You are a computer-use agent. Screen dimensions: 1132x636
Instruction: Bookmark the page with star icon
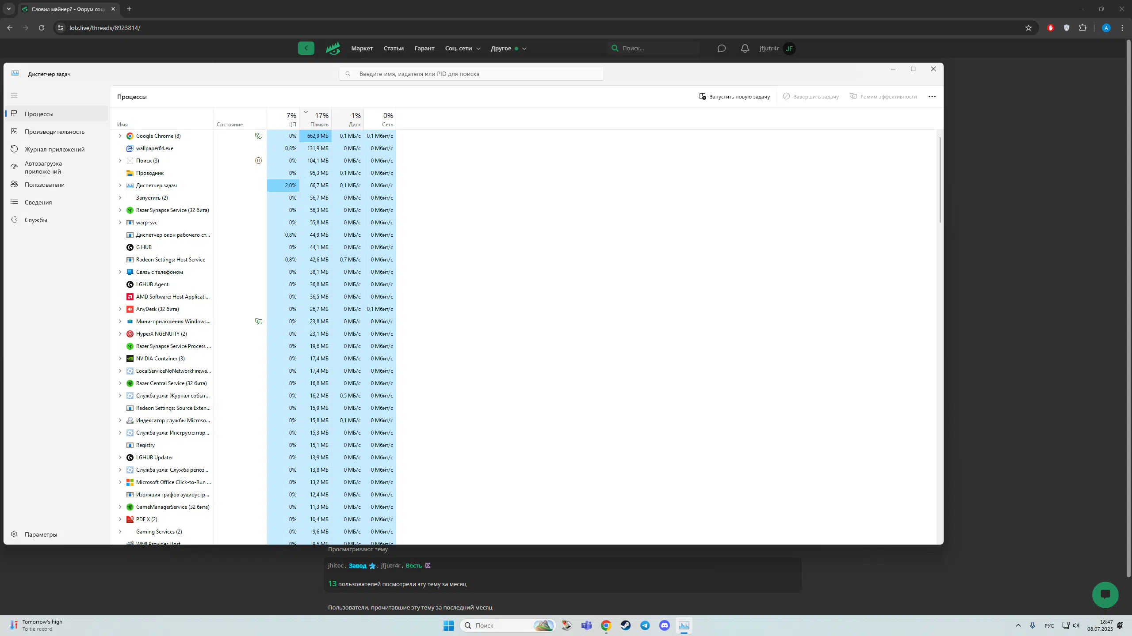(x=1029, y=28)
